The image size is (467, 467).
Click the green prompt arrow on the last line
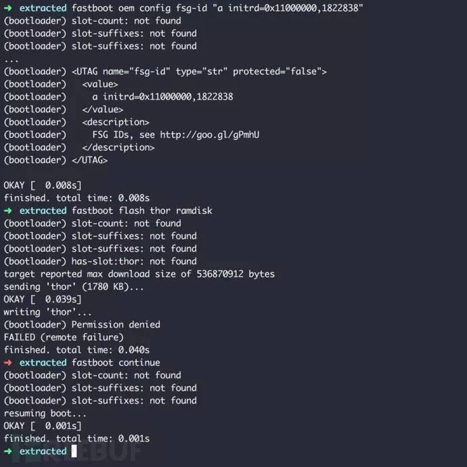click(8, 451)
